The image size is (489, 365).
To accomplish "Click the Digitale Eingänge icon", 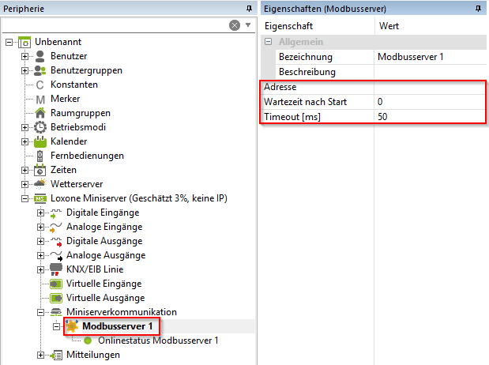I will [x=56, y=213].
